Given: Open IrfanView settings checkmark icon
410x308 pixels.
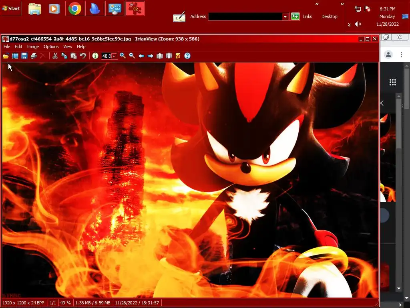Looking at the screenshot, I should pyautogui.click(x=178, y=56).
